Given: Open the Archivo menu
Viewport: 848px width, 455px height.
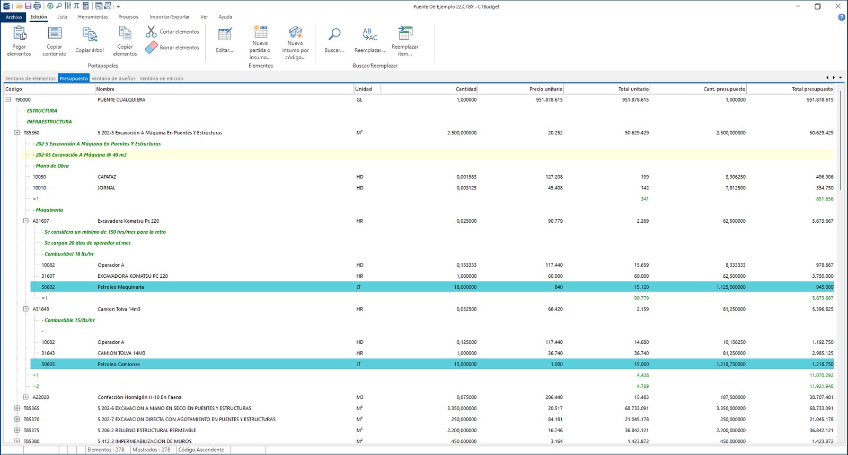Looking at the screenshot, I should 14,17.
